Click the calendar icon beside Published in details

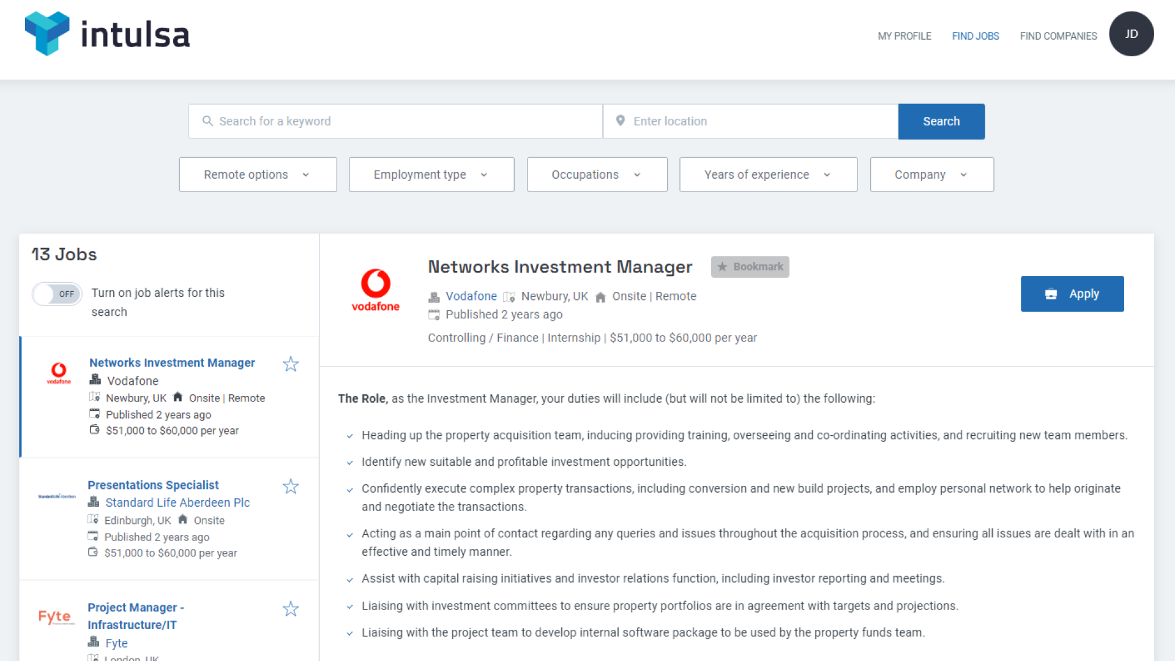coord(434,315)
